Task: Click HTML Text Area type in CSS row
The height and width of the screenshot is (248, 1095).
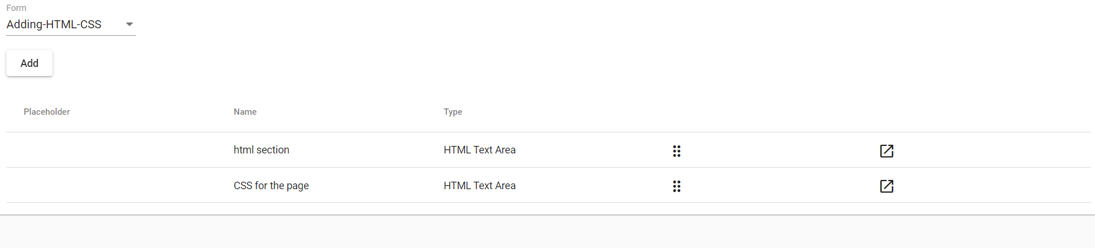Action: 479,186
